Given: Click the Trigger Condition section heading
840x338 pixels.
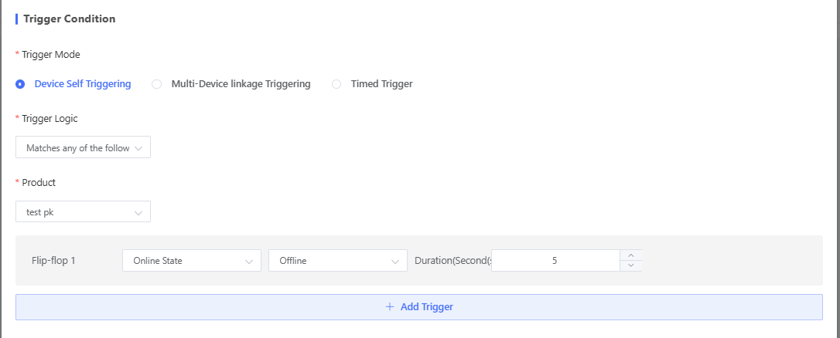Looking at the screenshot, I should (x=70, y=19).
